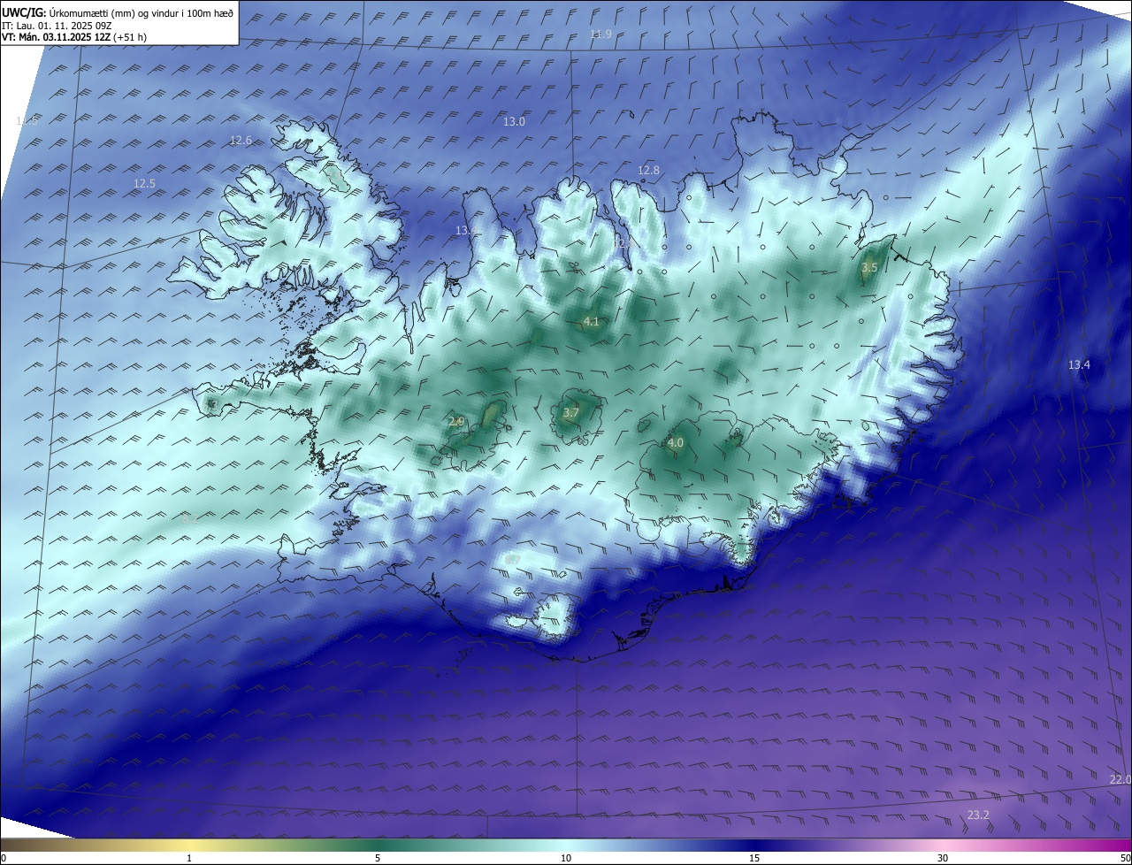Image resolution: width=1132 pixels, height=865 pixels.
Task: Click the 11.9 value on the map
Action: click(x=600, y=34)
